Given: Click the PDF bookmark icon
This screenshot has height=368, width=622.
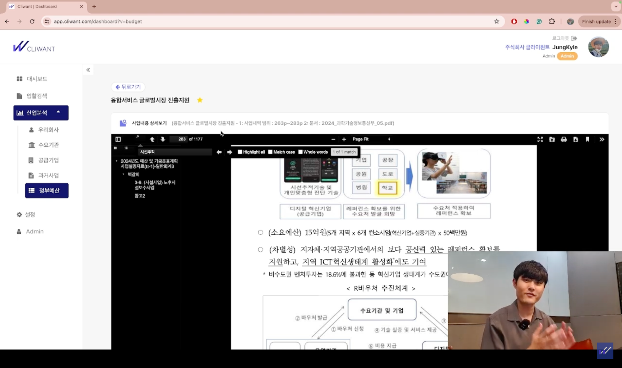Looking at the screenshot, I should pos(587,139).
